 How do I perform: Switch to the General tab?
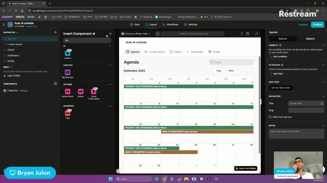(x=283, y=39)
